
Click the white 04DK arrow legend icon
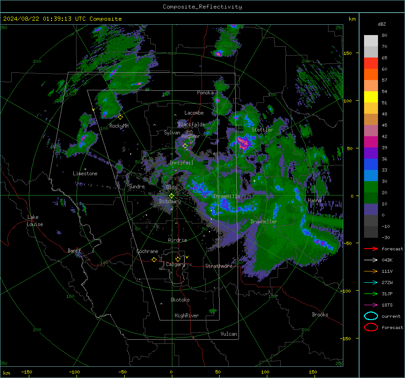click(371, 260)
